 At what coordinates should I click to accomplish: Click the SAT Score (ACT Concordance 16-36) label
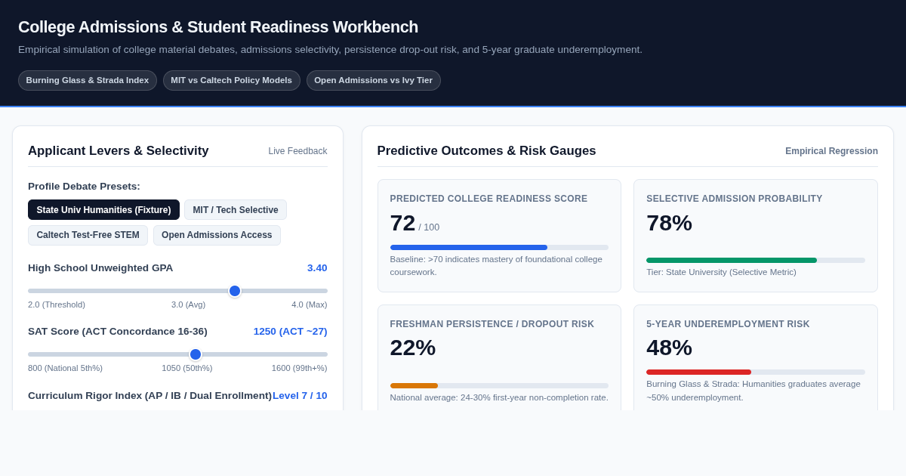coord(118,332)
